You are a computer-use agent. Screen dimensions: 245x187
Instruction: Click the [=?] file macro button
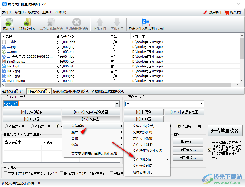pos(91,119)
